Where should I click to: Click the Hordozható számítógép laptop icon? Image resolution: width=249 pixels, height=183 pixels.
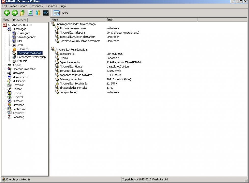click(14, 57)
